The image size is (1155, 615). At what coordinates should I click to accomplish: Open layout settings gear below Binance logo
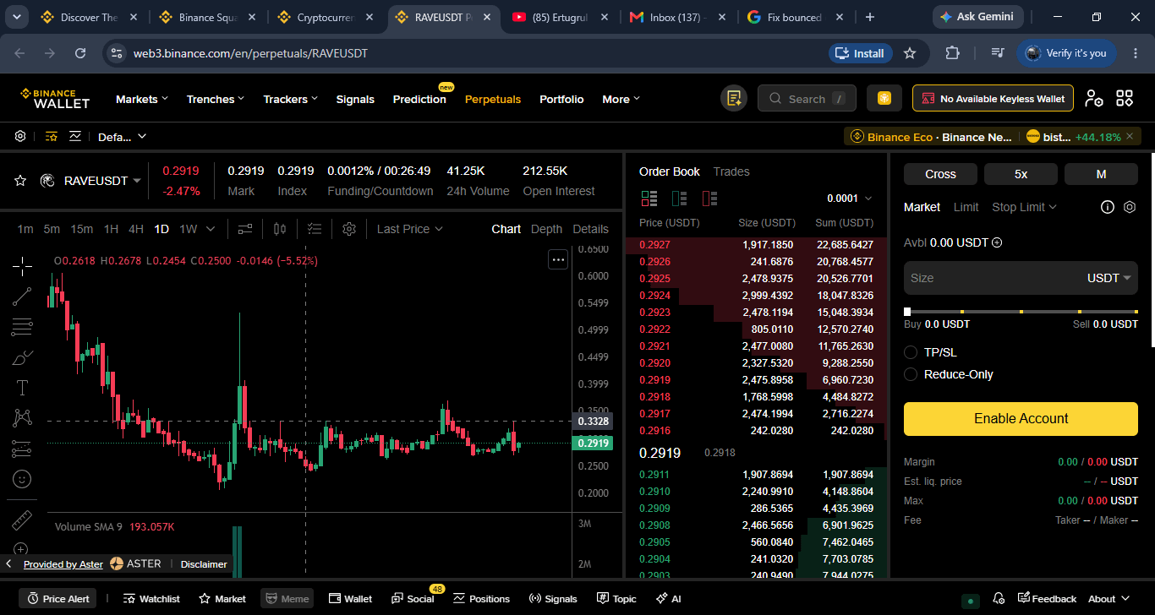click(x=20, y=136)
